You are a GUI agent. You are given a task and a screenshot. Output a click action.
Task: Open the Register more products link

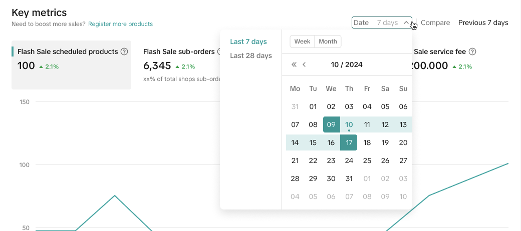tap(120, 24)
